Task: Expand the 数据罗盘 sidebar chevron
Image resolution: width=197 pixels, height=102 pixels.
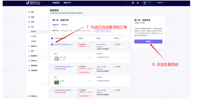Action: (45, 56)
